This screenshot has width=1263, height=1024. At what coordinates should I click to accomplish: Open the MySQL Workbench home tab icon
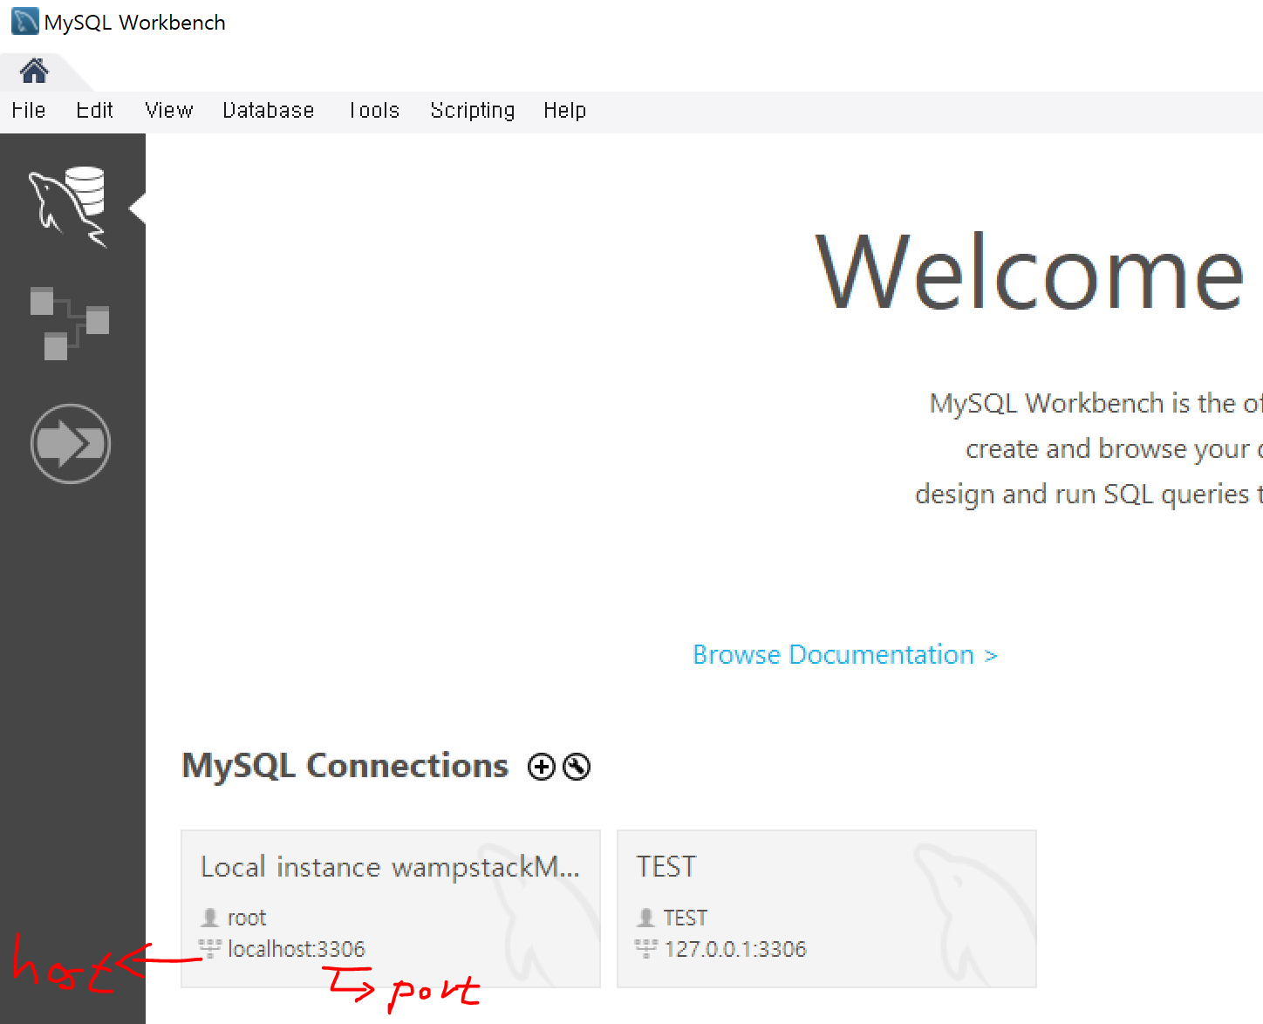(x=33, y=70)
